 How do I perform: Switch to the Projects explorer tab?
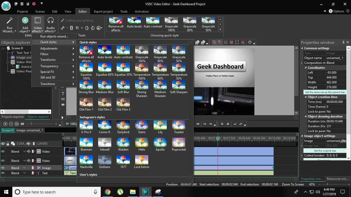(x=13, y=117)
